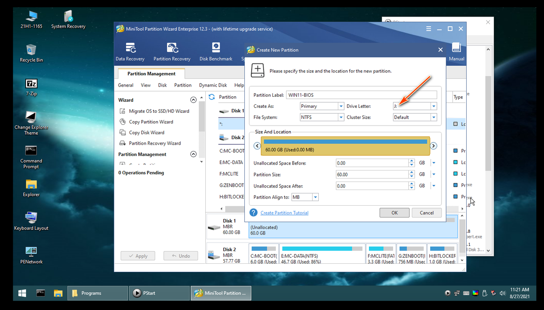Switch to PStart in the taskbar
544x310 pixels.
(x=159, y=293)
